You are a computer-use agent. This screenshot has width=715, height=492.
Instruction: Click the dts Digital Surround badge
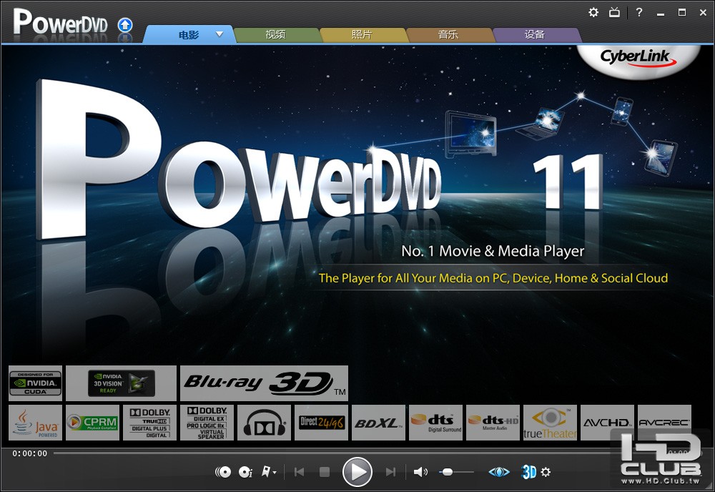pyautogui.click(x=436, y=423)
